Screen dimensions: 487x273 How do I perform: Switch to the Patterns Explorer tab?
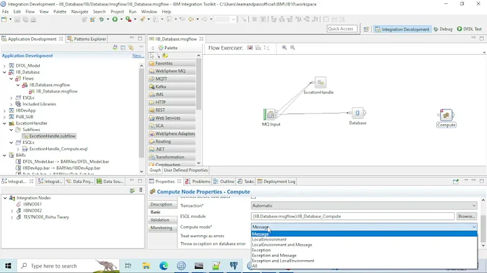(x=87, y=39)
